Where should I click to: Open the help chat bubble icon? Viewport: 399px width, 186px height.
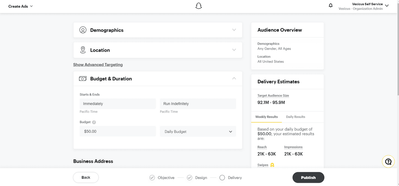point(388,162)
